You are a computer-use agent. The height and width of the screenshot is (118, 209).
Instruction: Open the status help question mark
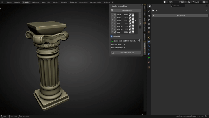pyautogui.click(x=139, y=40)
